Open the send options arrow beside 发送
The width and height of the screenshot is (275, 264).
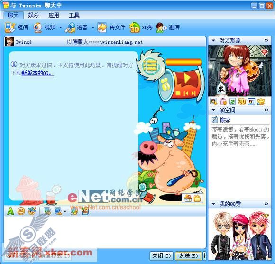(x=204, y=255)
